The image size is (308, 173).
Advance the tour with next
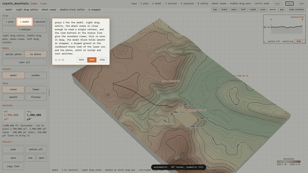click(x=92, y=60)
